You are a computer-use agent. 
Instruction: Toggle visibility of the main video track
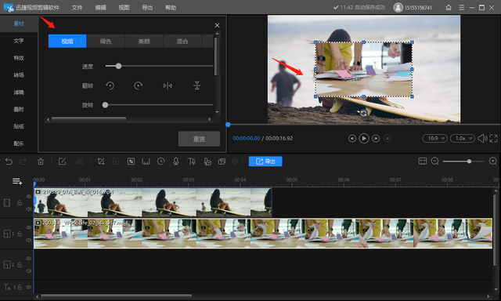tap(29, 197)
